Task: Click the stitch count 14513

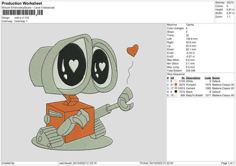Action: 181,88
